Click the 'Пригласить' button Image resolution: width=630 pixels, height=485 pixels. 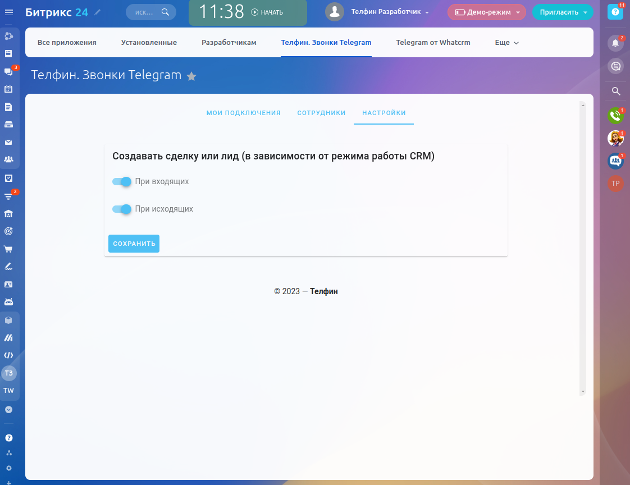tap(559, 12)
